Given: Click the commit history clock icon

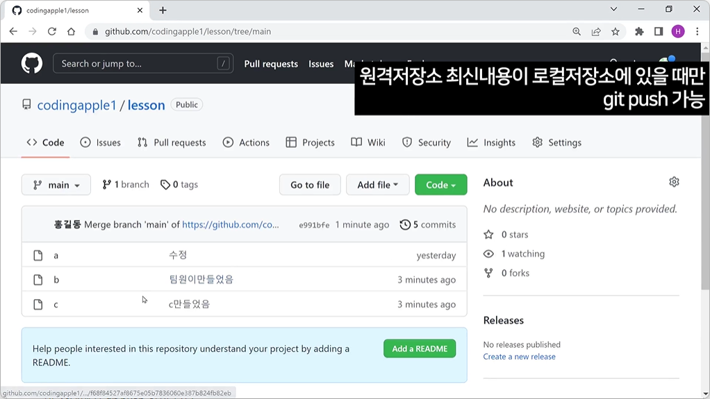Looking at the screenshot, I should click(405, 224).
